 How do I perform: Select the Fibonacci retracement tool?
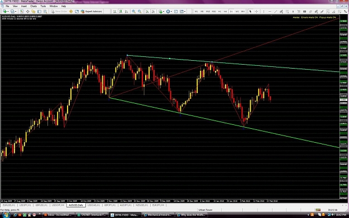288,11
